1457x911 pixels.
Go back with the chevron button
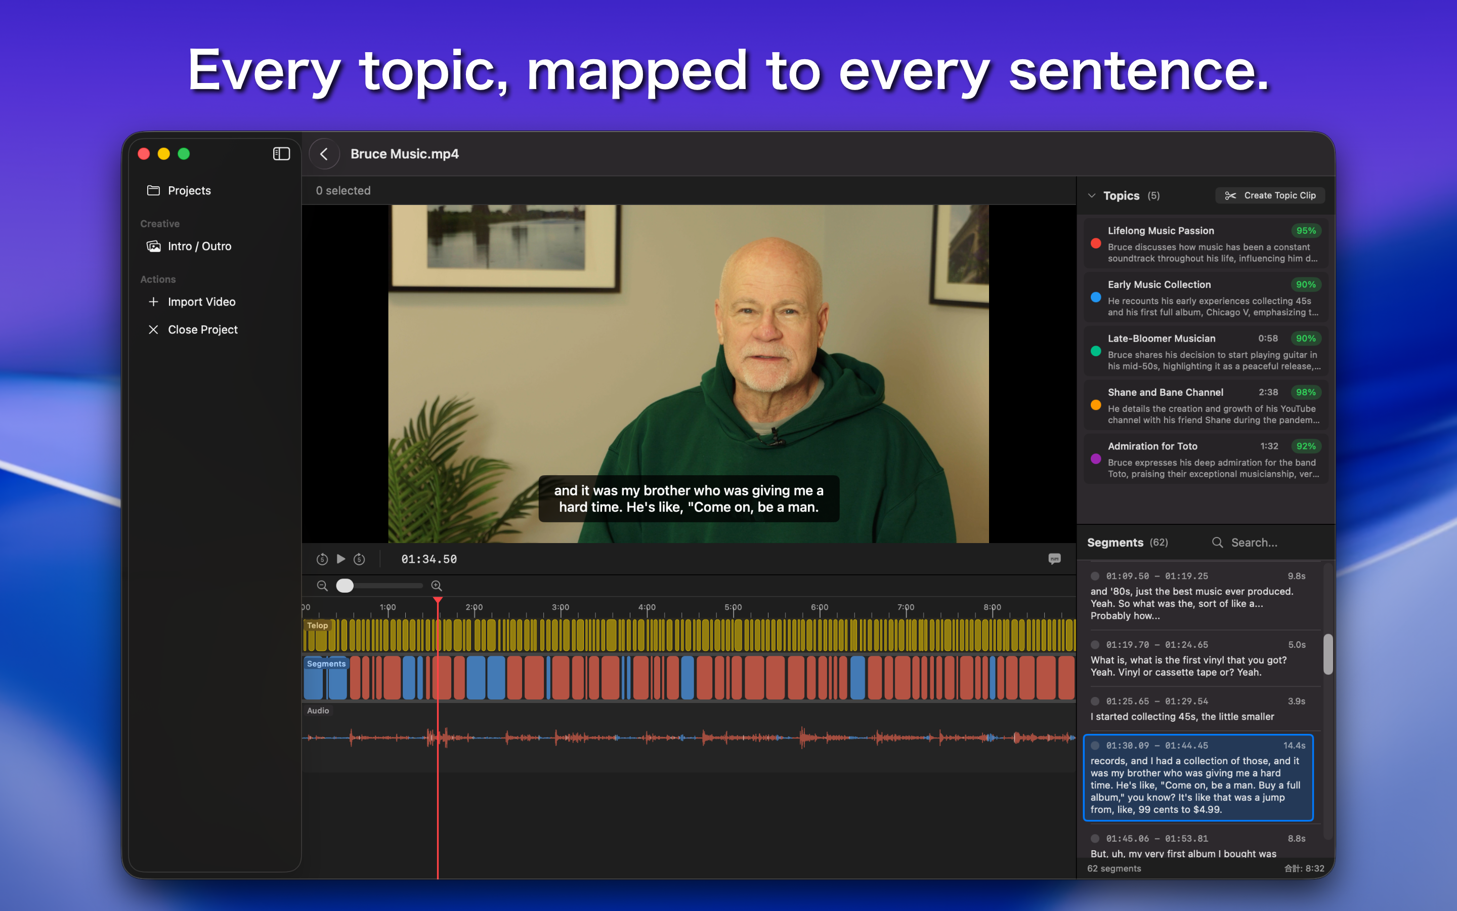point(324,154)
